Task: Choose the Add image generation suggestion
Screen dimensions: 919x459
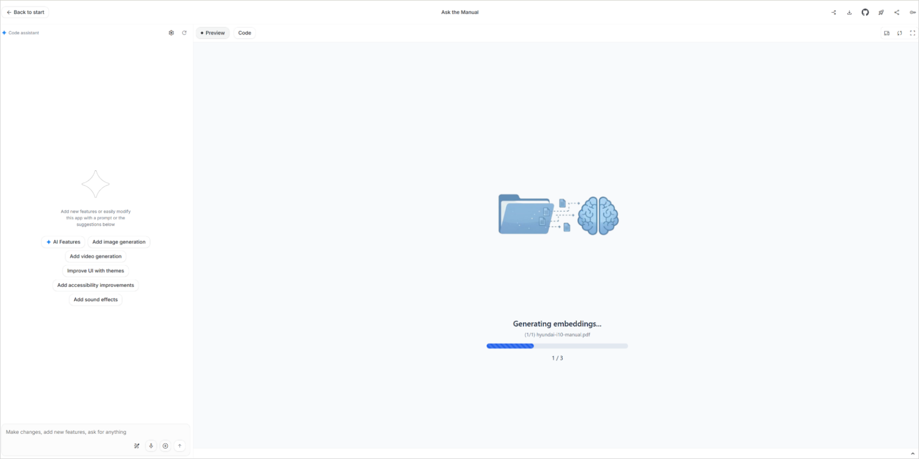Action: tap(119, 242)
